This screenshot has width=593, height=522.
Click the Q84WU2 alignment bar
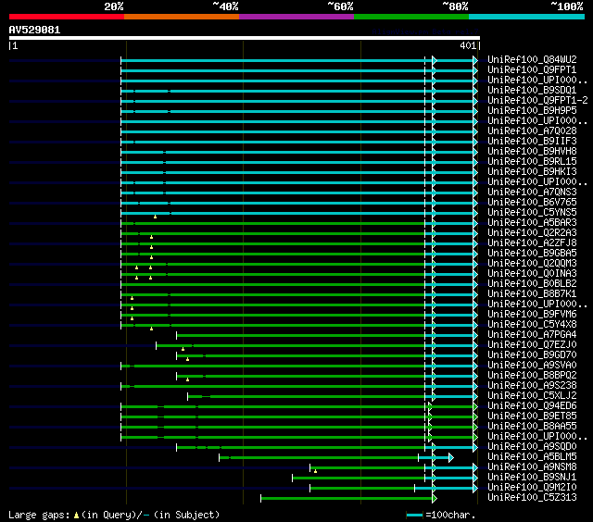(298, 60)
